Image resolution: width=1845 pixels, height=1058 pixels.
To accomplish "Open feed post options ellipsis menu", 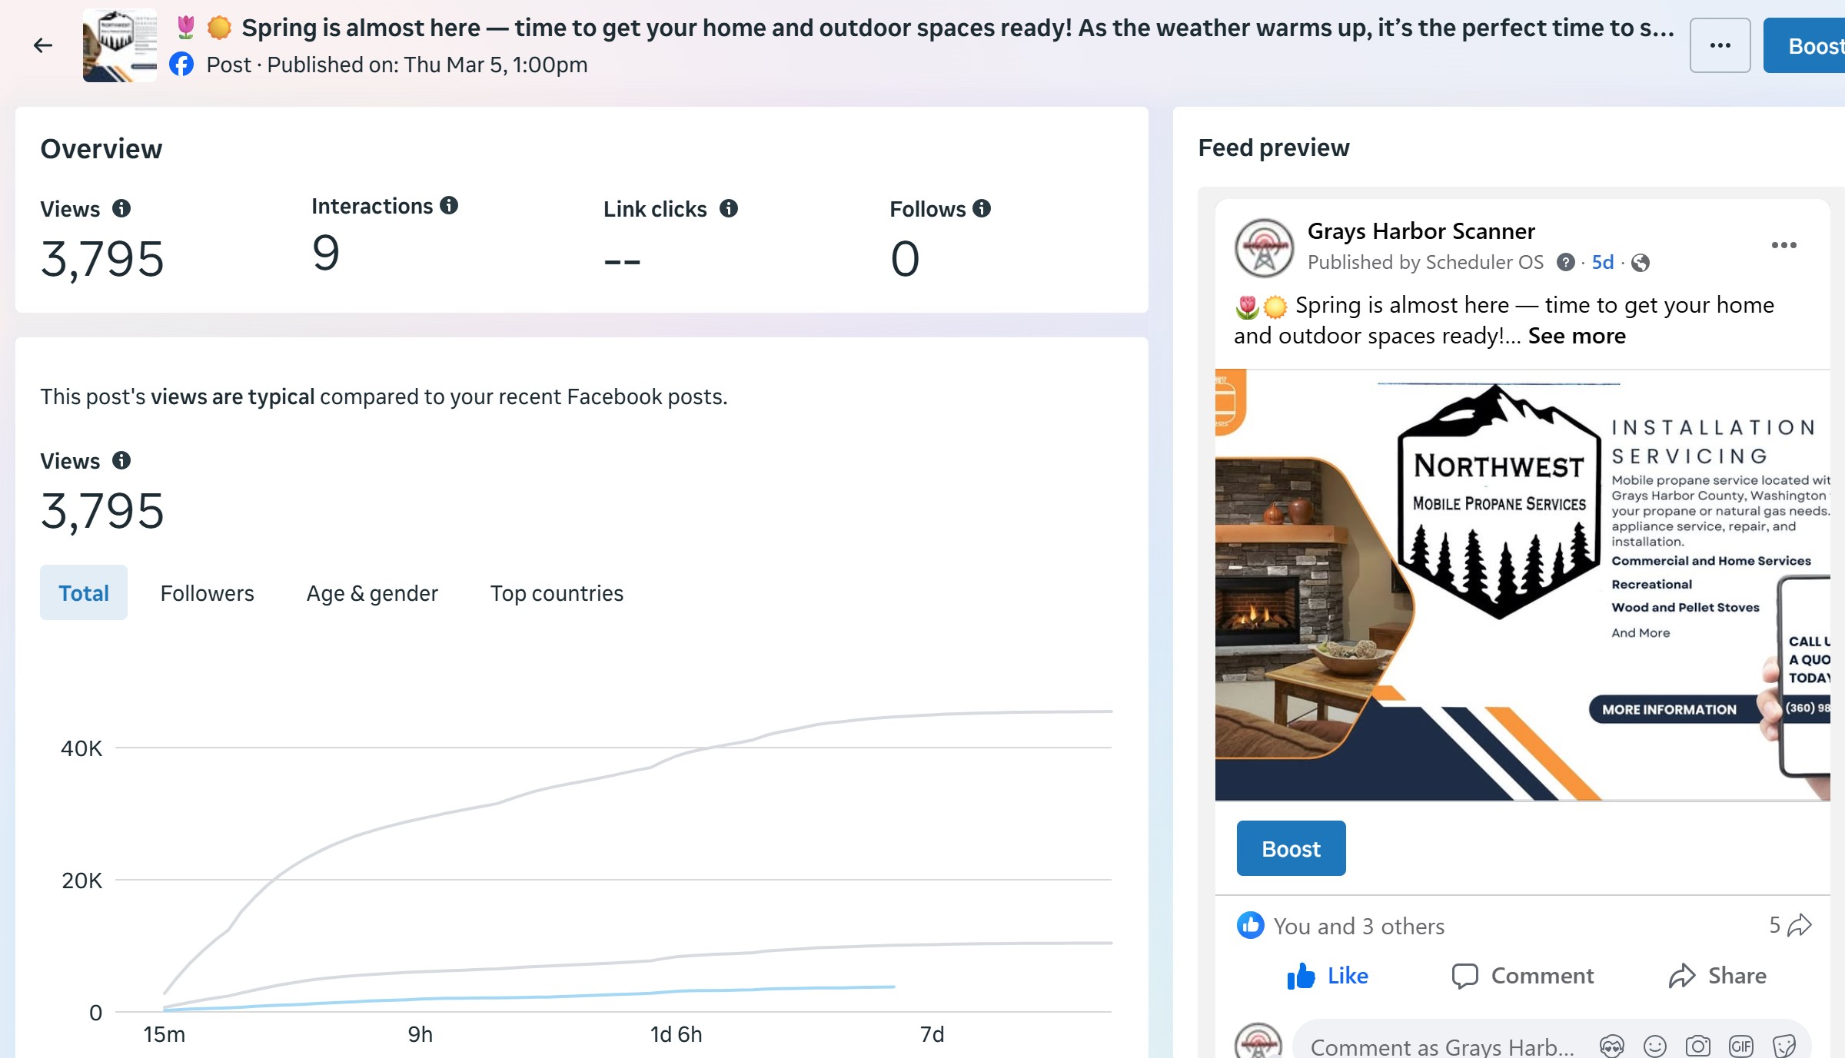I will (1783, 245).
